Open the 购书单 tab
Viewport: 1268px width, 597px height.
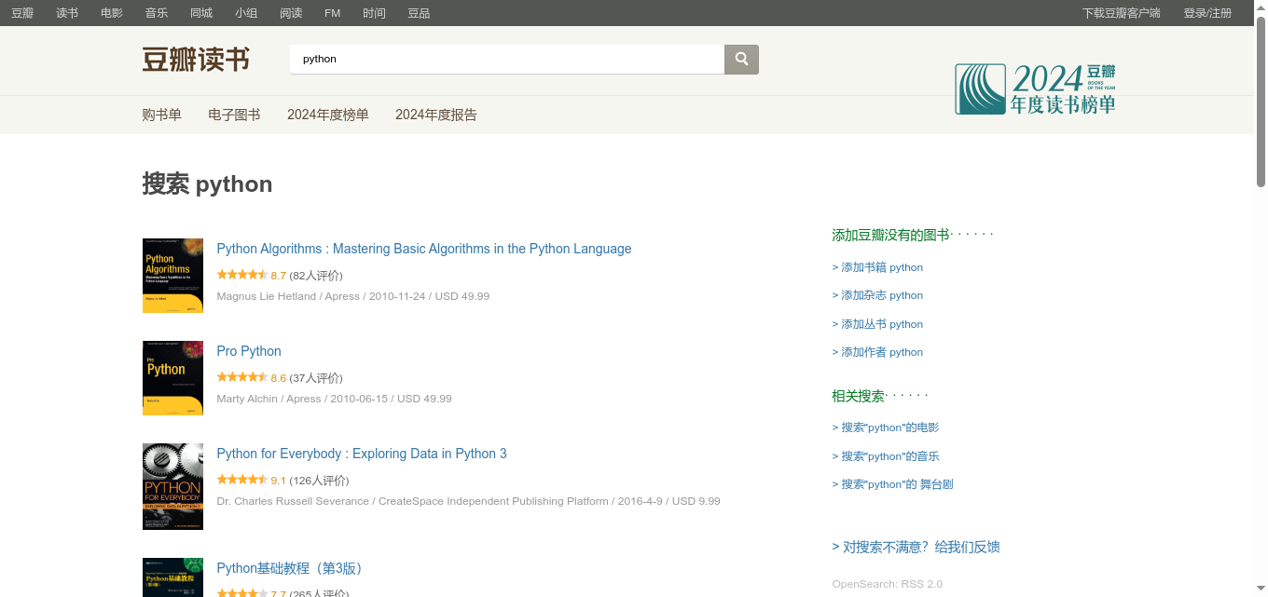click(161, 115)
